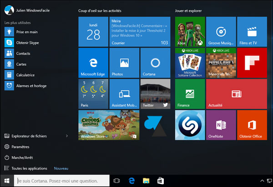Screen dimensions: 273x187
Task: Show Toutes les applications
Action: (x=25, y=168)
